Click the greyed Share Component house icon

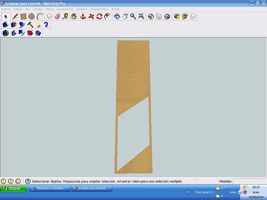tap(193, 17)
